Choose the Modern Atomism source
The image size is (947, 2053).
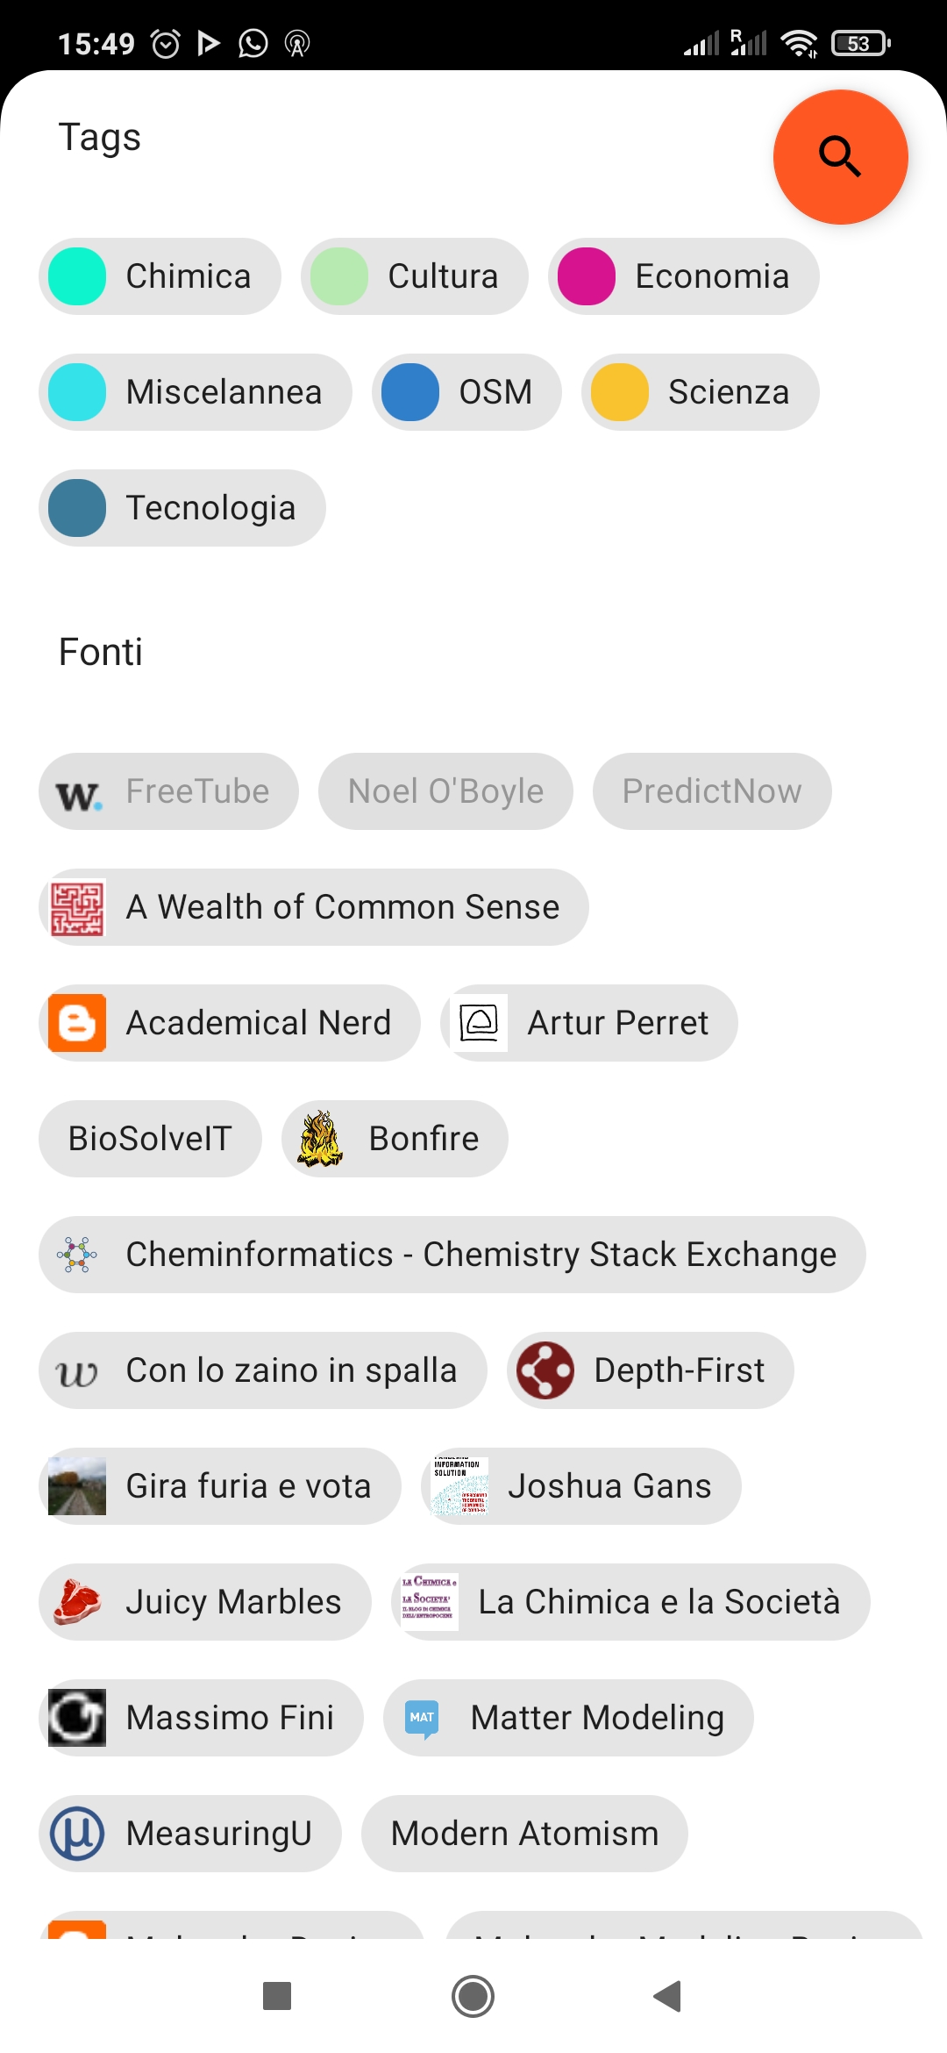tap(524, 1834)
